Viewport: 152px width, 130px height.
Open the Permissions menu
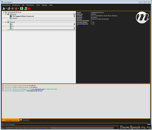[x=30, y=5]
